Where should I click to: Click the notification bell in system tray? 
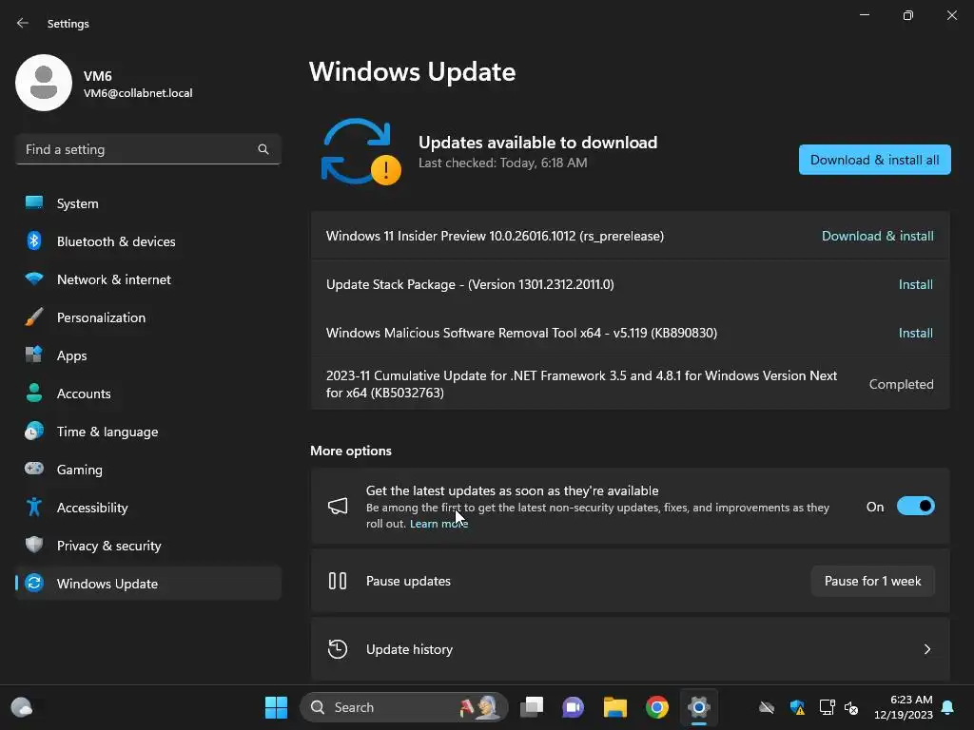click(x=948, y=707)
